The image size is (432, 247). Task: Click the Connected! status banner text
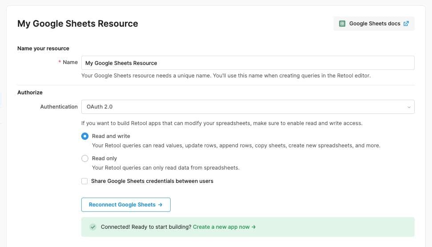[146, 227]
